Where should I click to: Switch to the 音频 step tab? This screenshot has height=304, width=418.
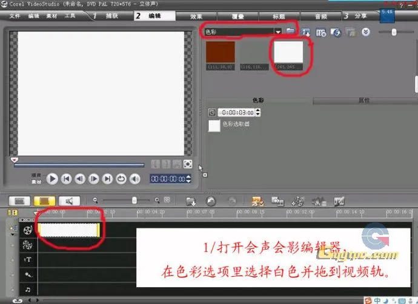[x=320, y=16]
